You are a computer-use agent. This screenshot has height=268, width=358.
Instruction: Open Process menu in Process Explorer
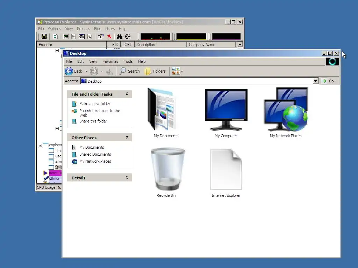83,29
